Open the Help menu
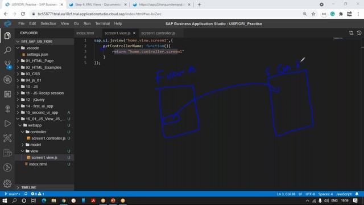The width and height of the screenshot is (364, 205). click(x=118, y=23)
